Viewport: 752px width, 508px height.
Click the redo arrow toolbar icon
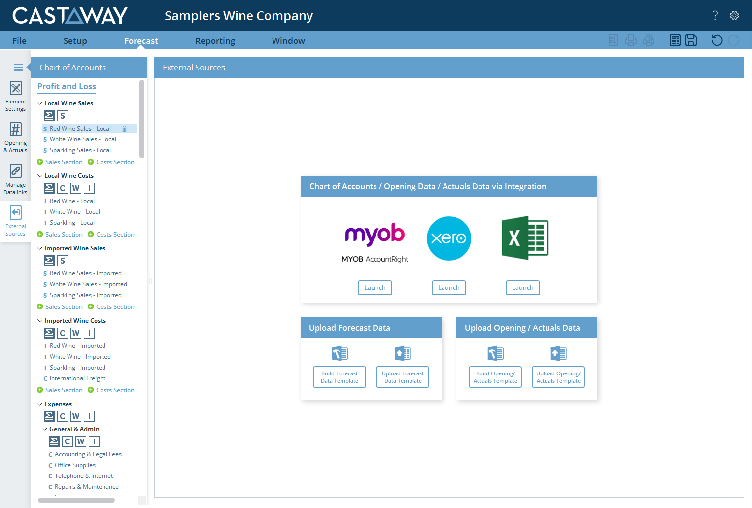pyautogui.click(x=734, y=40)
